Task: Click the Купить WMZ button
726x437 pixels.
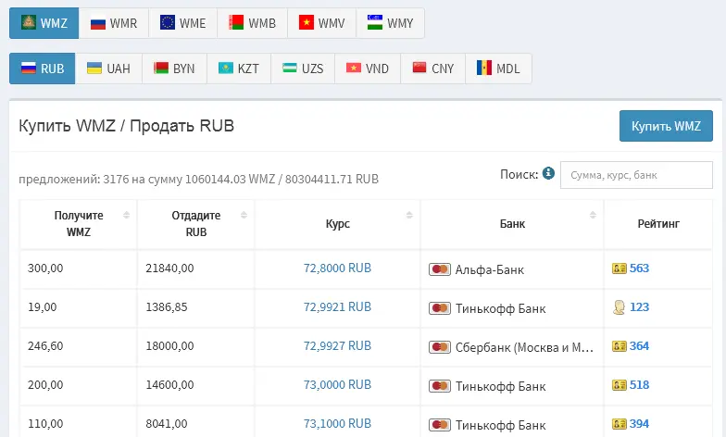Action: click(x=666, y=126)
